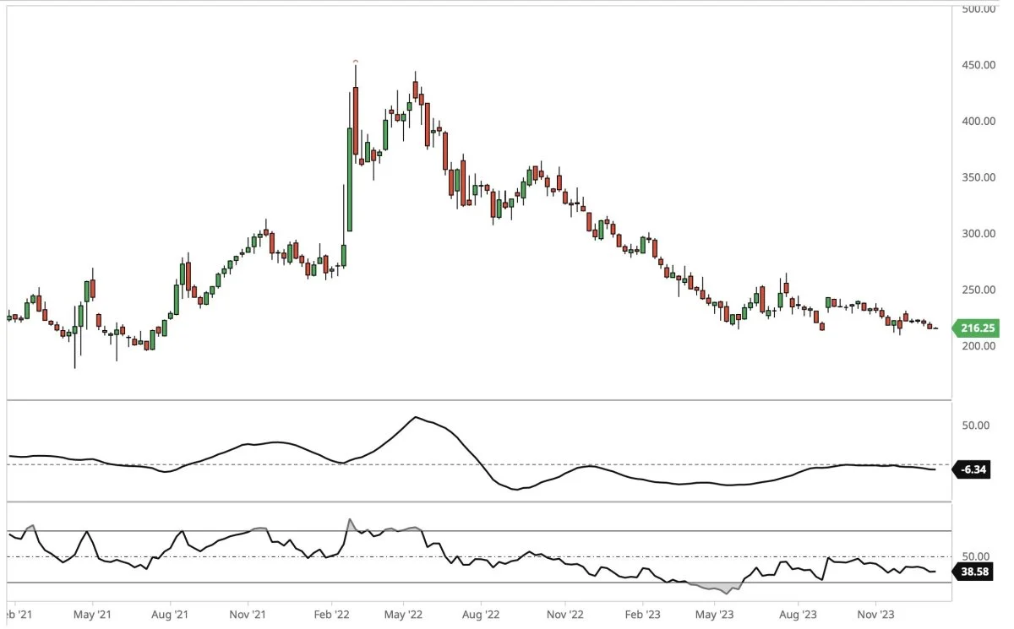The height and width of the screenshot is (629, 1014).
Task: Click the May '23 date label
Action: (x=717, y=613)
